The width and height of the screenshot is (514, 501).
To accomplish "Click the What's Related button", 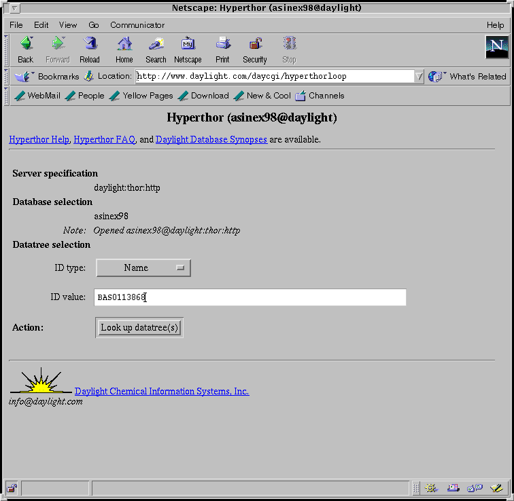I will (468, 77).
